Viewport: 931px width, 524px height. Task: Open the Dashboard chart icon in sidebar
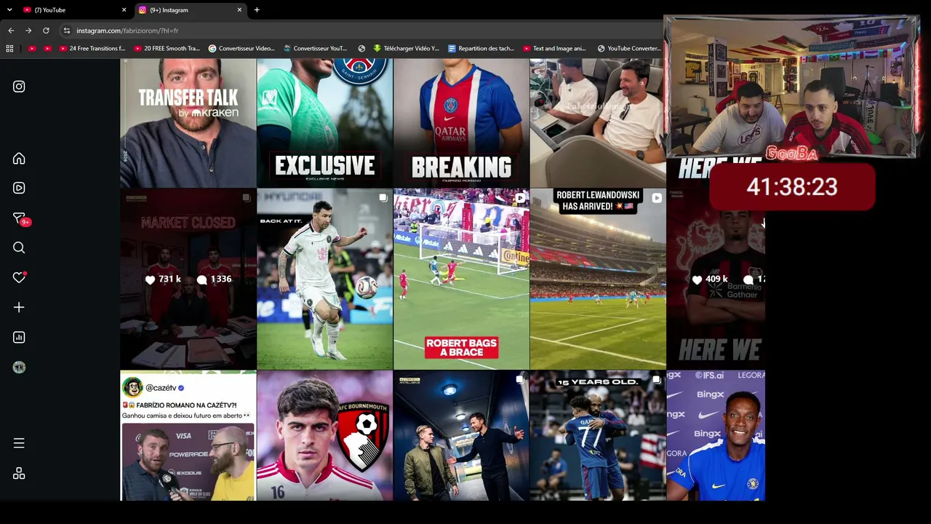pos(19,337)
